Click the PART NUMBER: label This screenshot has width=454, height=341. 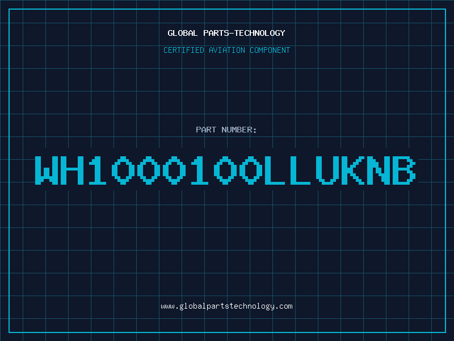click(226, 130)
